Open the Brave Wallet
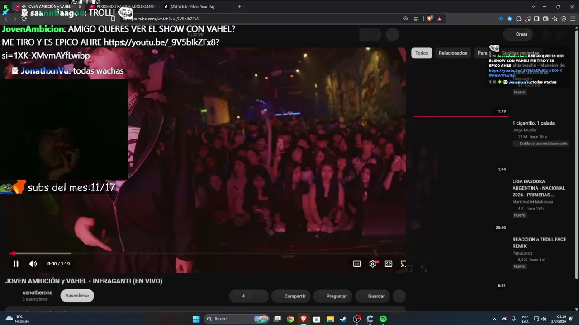579x325 pixels. [546, 19]
